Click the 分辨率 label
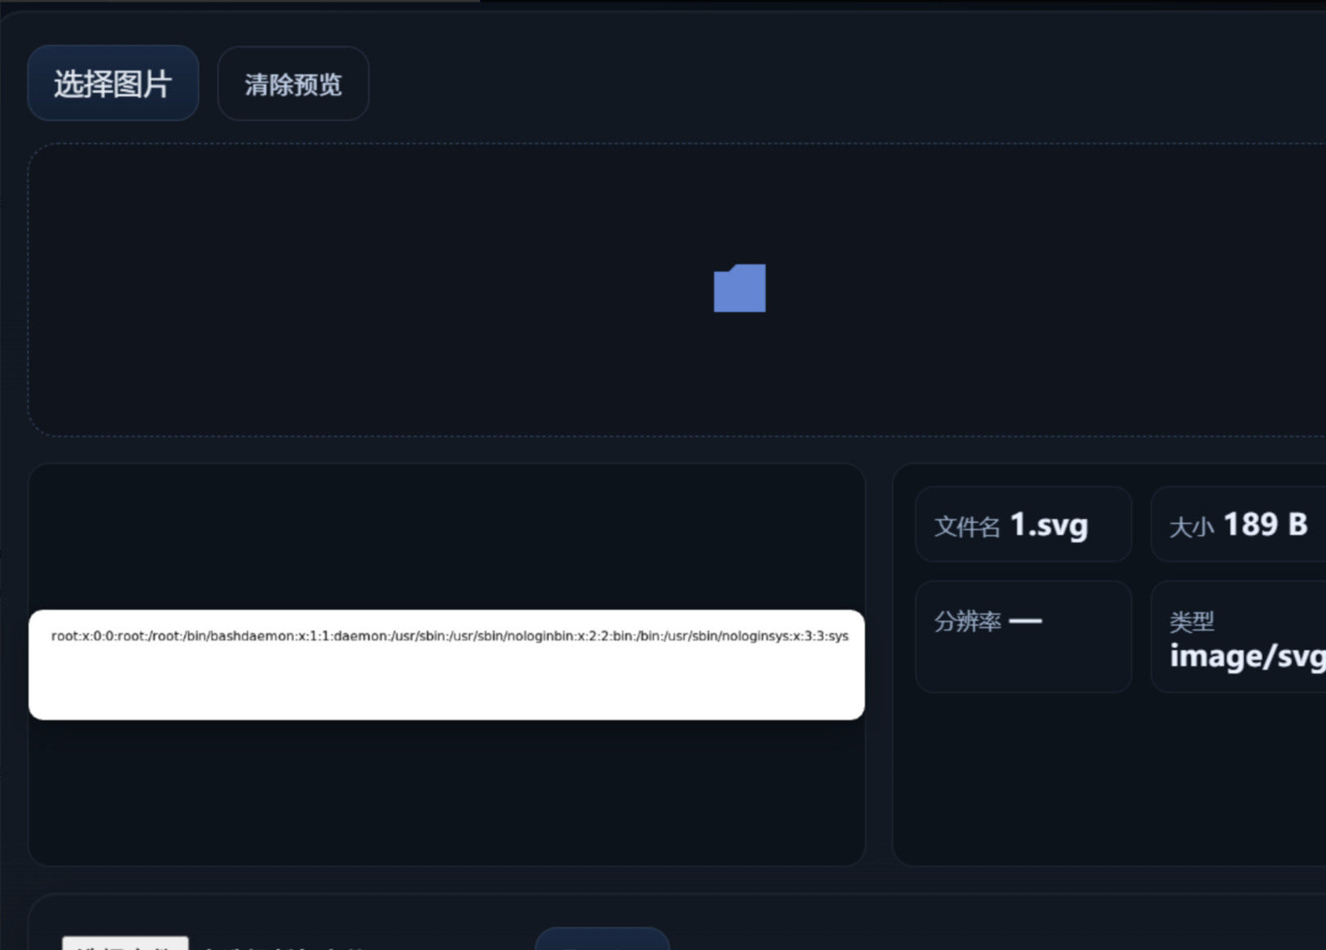Viewport: 1326px width, 950px height. pyautogui.click(x=967, y=622)
